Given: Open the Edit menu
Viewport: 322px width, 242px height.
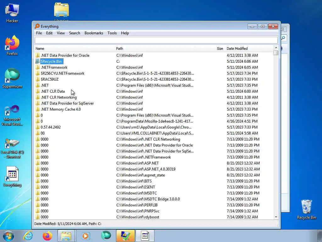Looking at the screenshot, I should [x=49, y=33].
